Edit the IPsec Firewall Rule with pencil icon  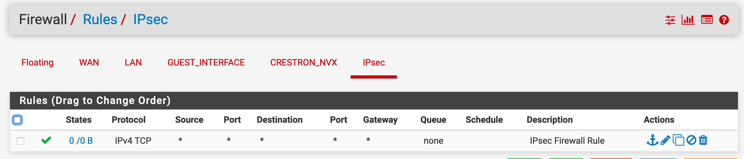(666, 140)
